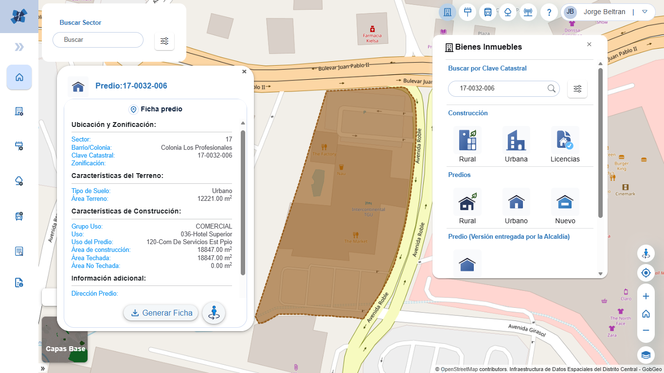
Task: Open Jorge Beltran user dropdown arrow
Action: click(645, 12)
